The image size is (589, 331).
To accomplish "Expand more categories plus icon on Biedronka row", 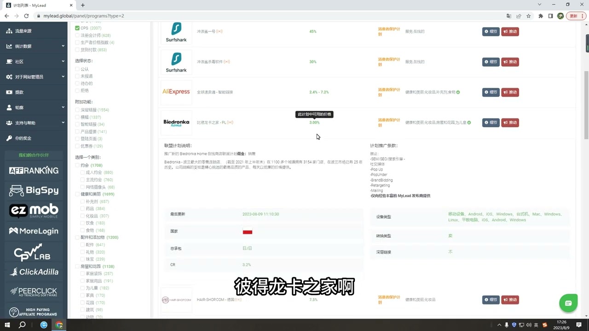I will (469, 122).
